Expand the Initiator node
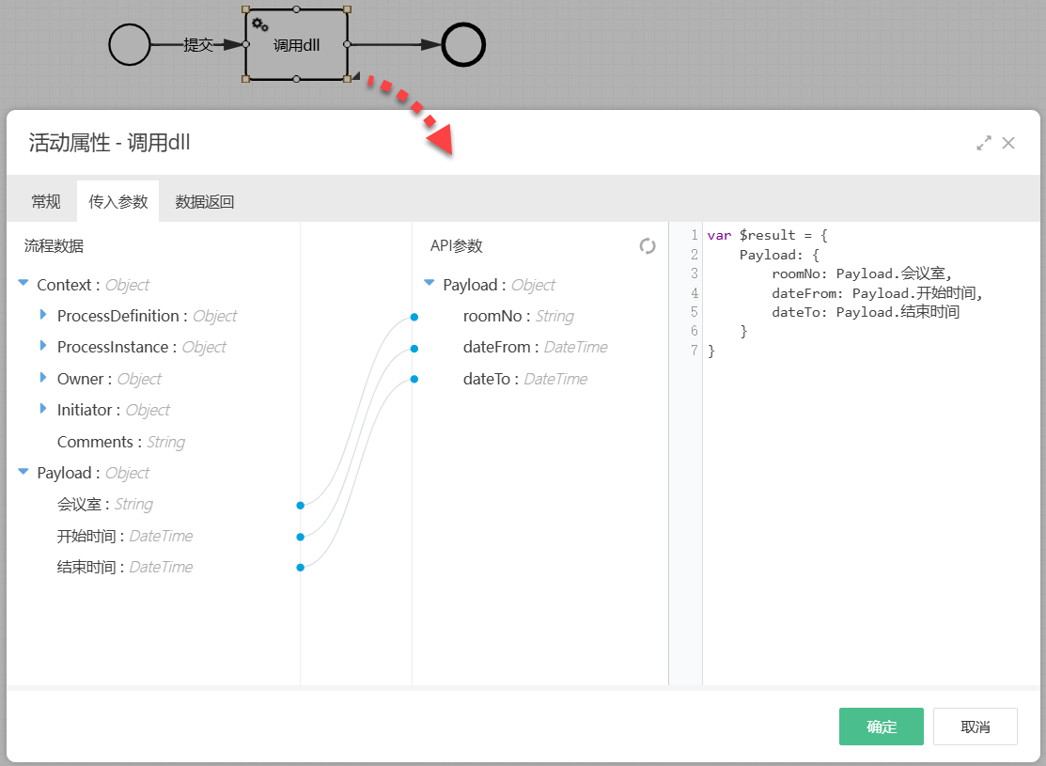 click(x=43, y=410)
